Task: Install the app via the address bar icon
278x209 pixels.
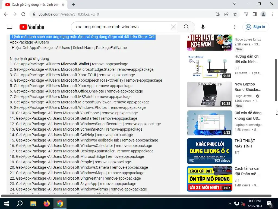Action: [218, 14]
